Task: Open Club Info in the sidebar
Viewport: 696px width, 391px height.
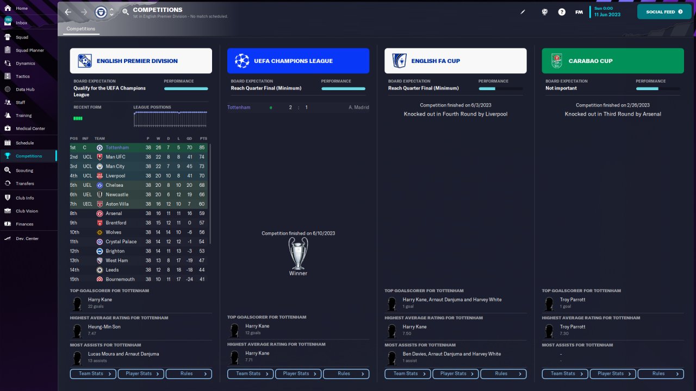Action: 28,198
